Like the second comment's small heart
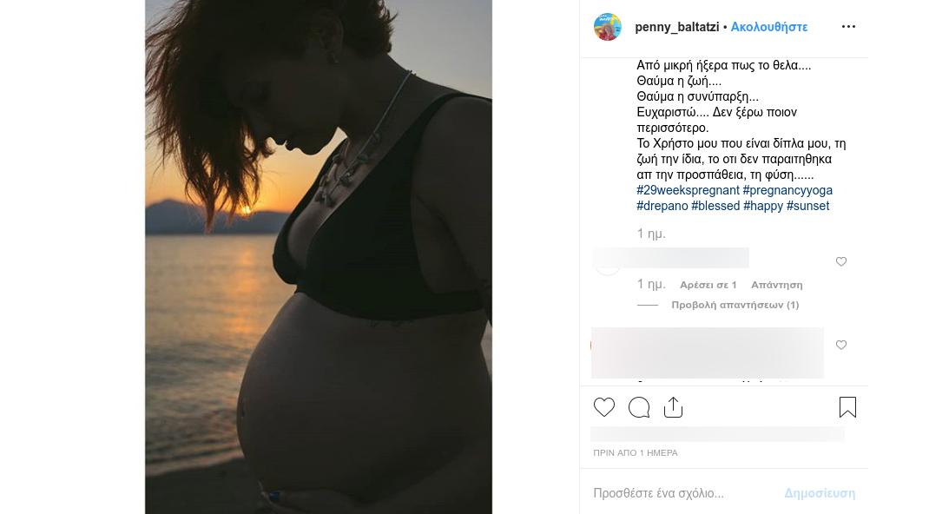 pyautogui.click(x=841, y=345)
